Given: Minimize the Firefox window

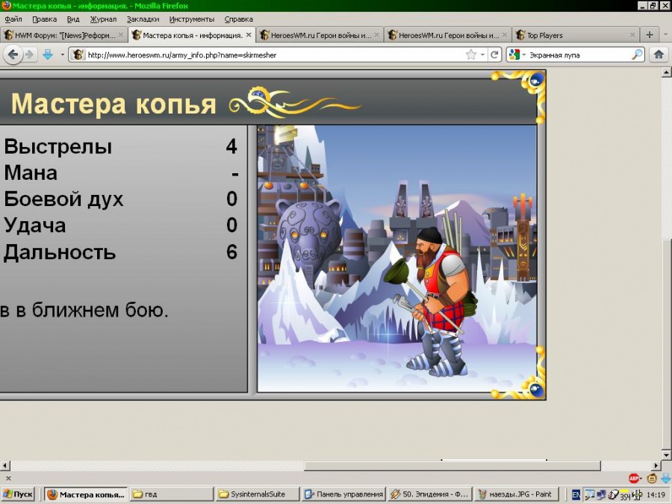Looking at the screenshot, I should click(x=642, y=5).
